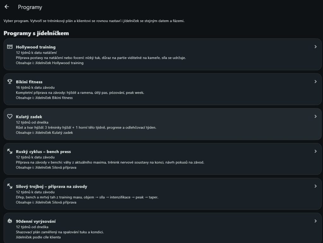Click chevron for Silový trojboj program
This screenshot has width=323, height=243.
[x=315, y=186]
